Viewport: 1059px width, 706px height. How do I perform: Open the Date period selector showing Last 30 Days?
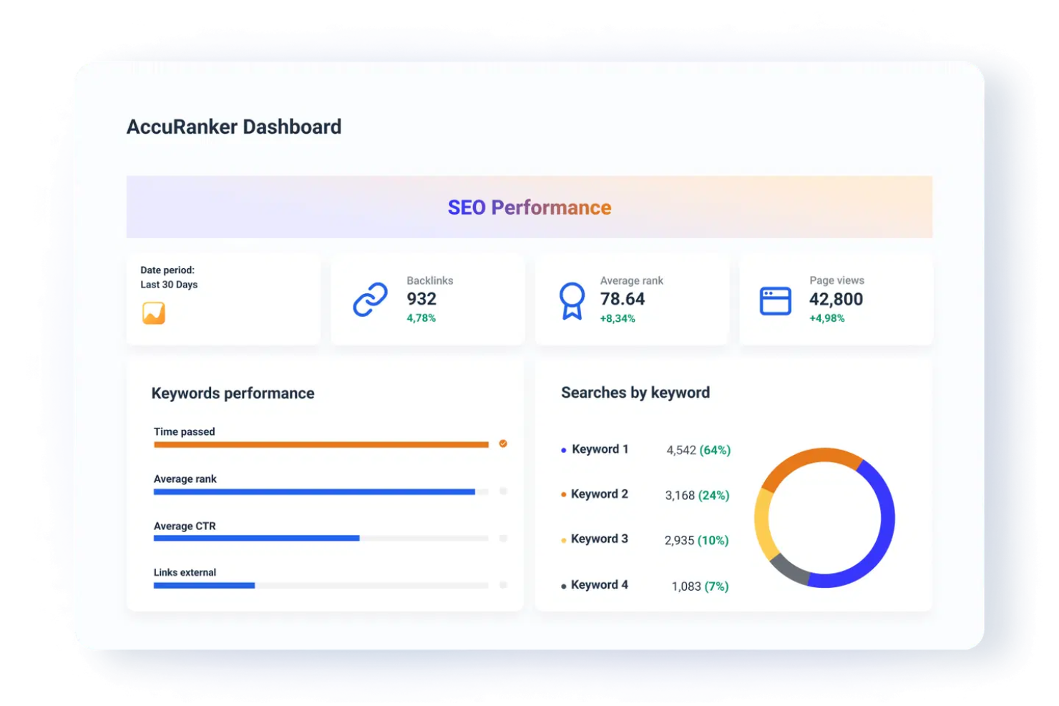169,284
